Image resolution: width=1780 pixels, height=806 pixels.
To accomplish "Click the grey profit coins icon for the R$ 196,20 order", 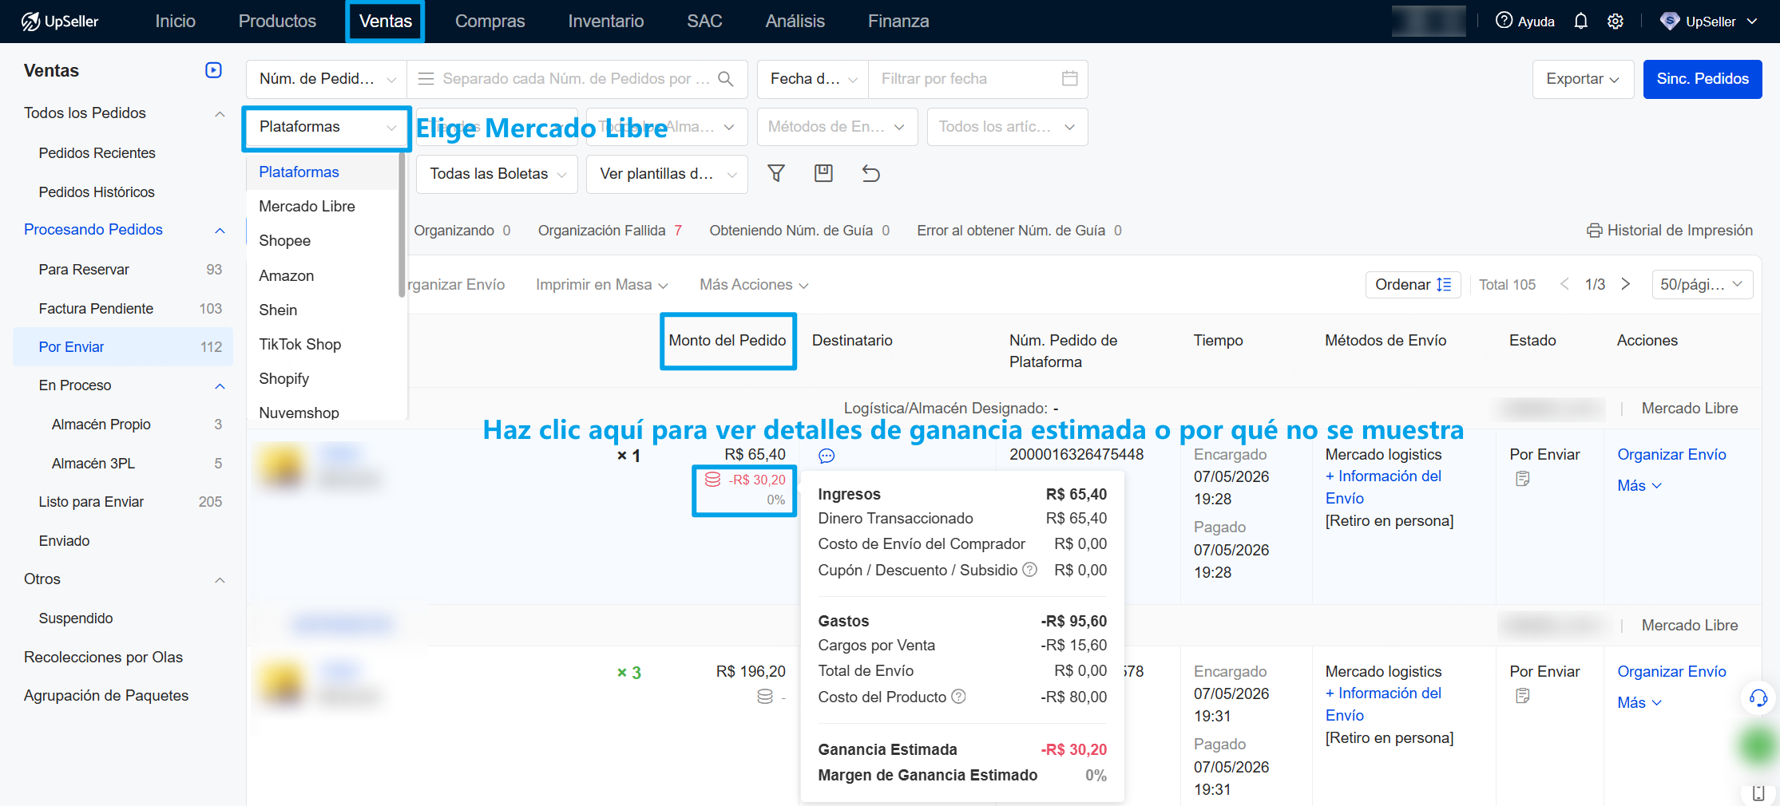I will coord(765,696).
